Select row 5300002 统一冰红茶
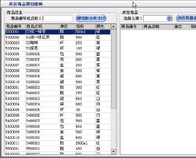Viewport: 196px width, 158px height. point(58,37)
